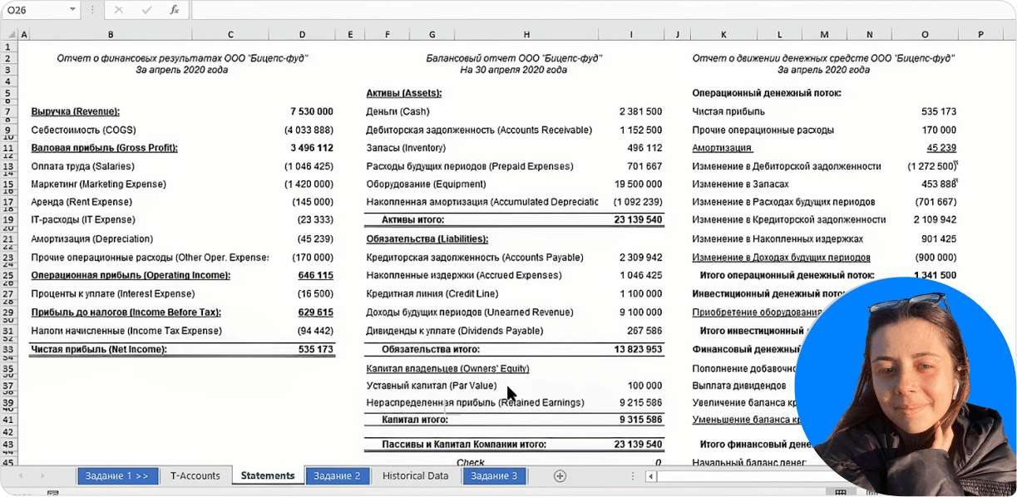1017x497 pixels.
Task: Click the Проценты к уплате (Interest Expense) cell
Action: pos(112,293)
